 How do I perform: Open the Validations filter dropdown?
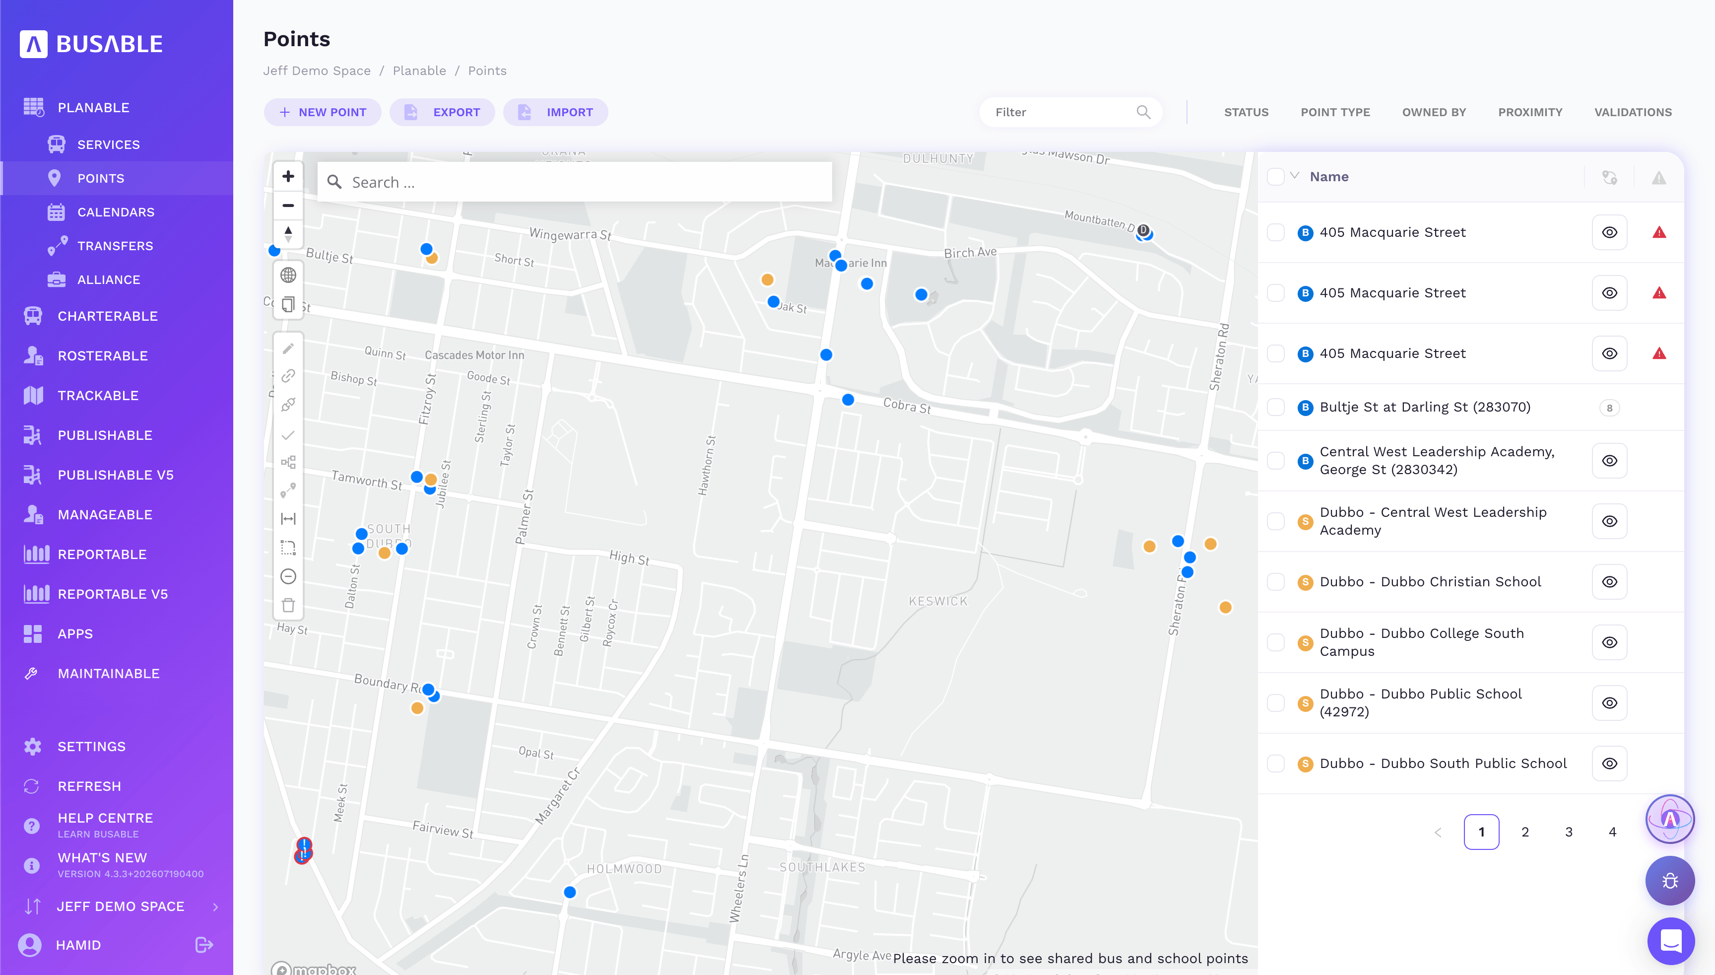tap(1633, 113)
